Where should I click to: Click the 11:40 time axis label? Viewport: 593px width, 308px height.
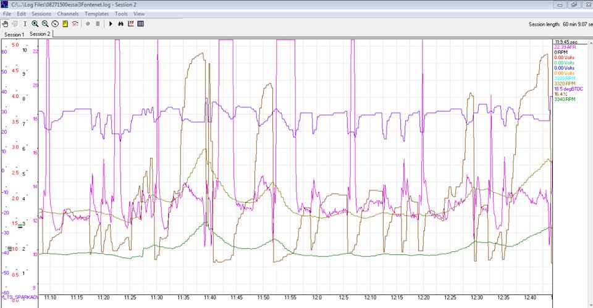pyautogui.click(x=210, y=298)
